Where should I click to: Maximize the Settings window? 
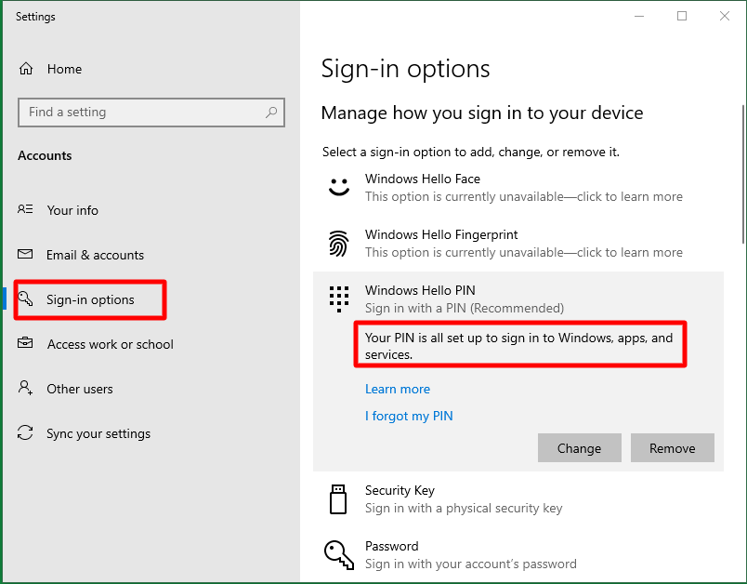tap(682, 16)
